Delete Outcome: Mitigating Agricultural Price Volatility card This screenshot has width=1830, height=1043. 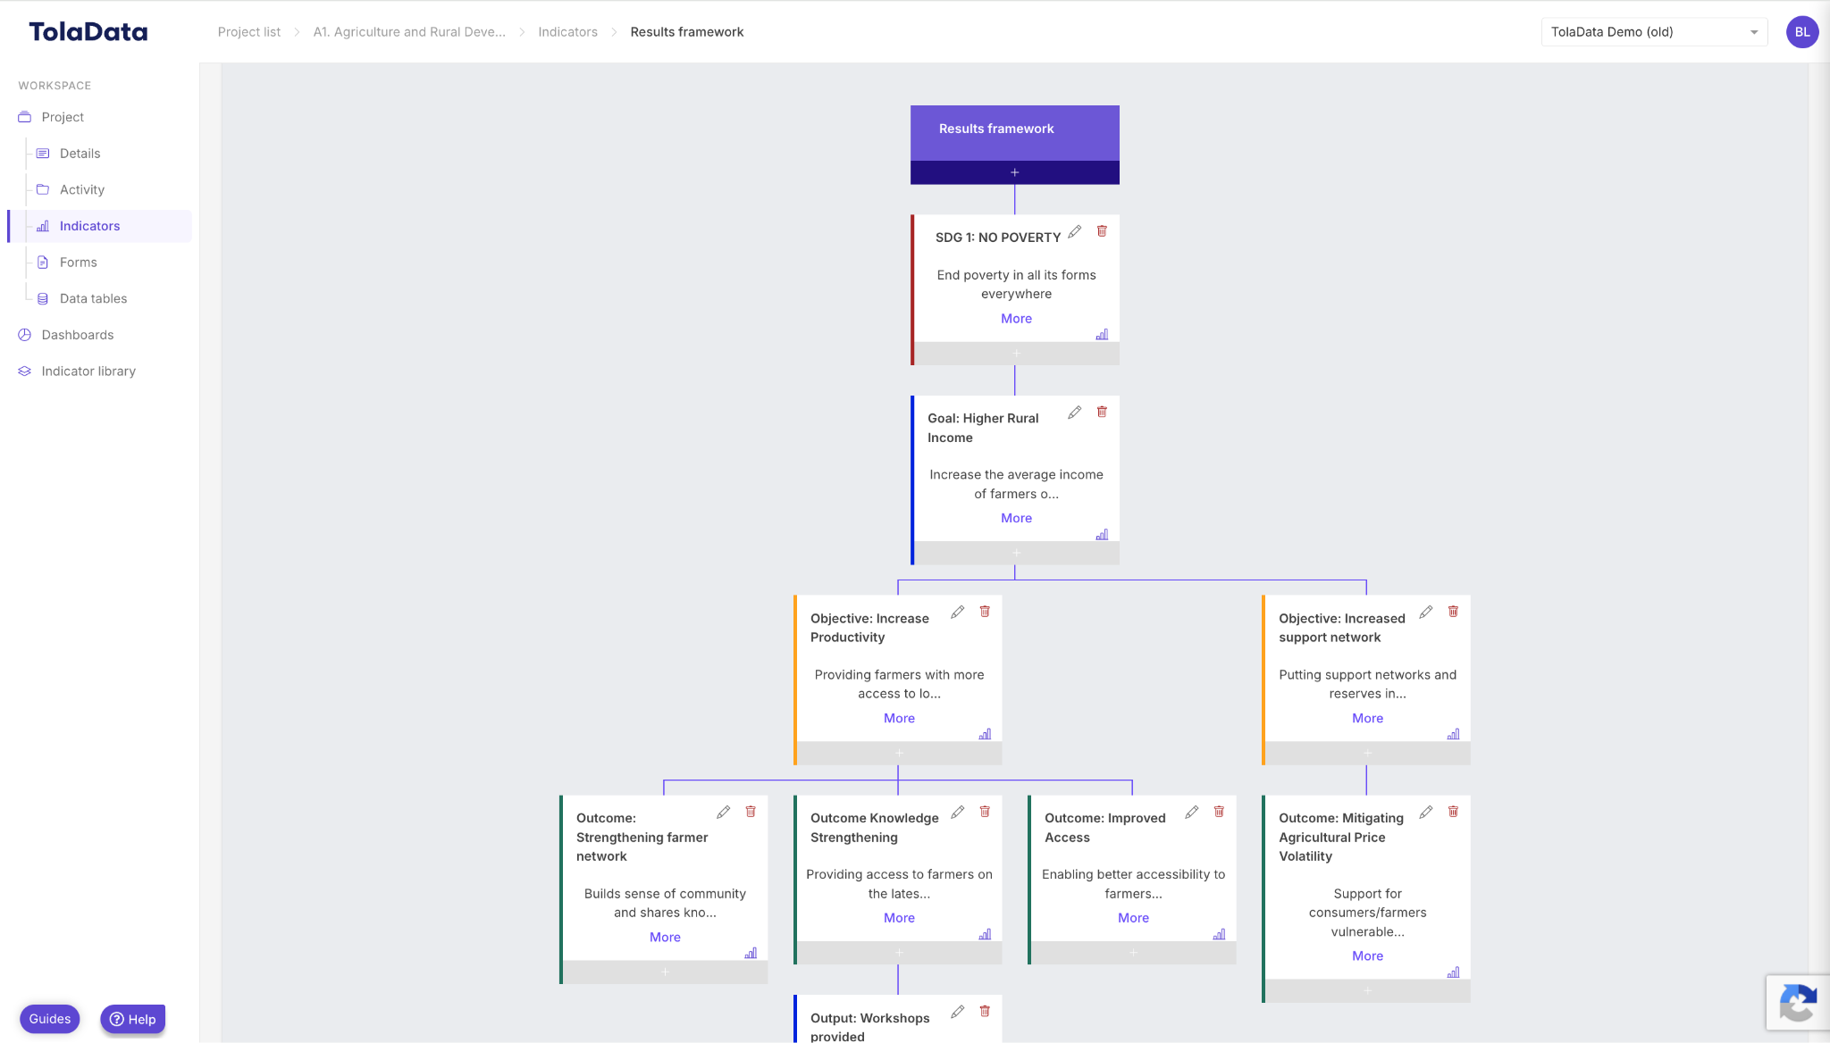pyautogui.click(x=1453, y=812)
